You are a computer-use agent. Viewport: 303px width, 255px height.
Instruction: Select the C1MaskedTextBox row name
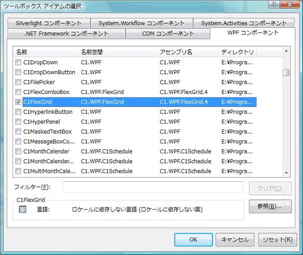[x=47, y=132]
